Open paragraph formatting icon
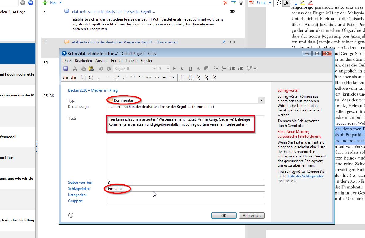 tap(206, 69)
